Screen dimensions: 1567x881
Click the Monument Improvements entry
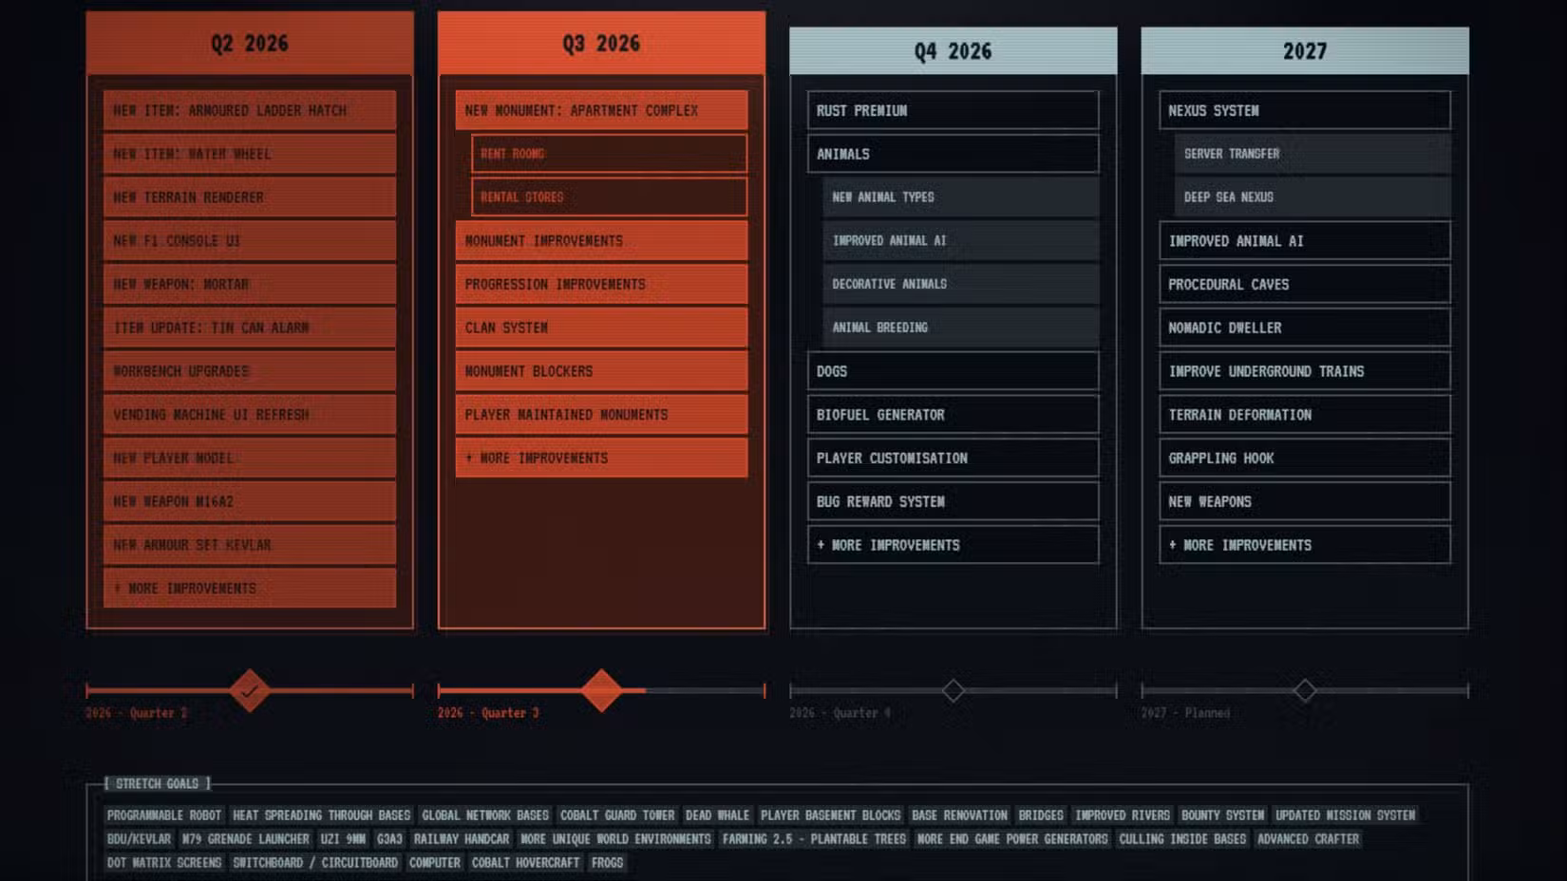pyautogui.click(x=601, y=241)
